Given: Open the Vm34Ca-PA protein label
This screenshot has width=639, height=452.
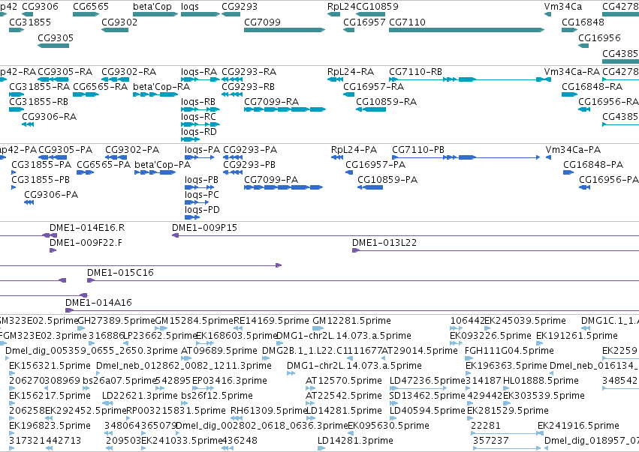Looking at the screenshot, I should [x=573, y=150].
